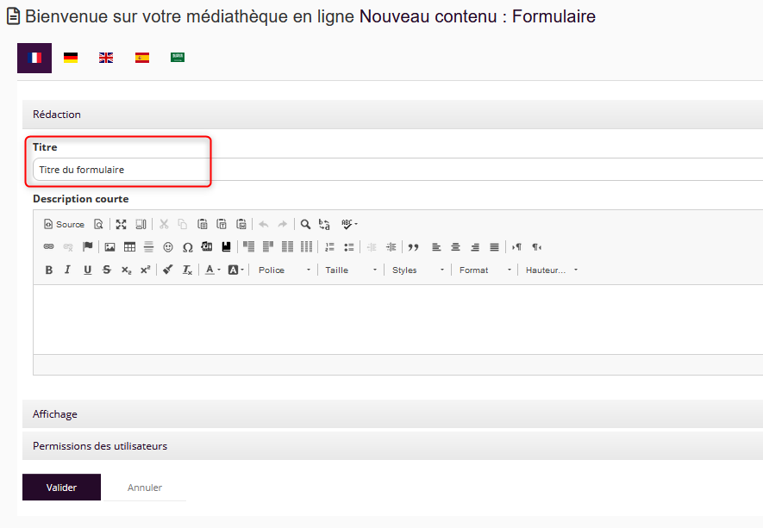This screenshot has height=528, width=763.
Task: Click the Valider button
Action: [x=61, y=488]
